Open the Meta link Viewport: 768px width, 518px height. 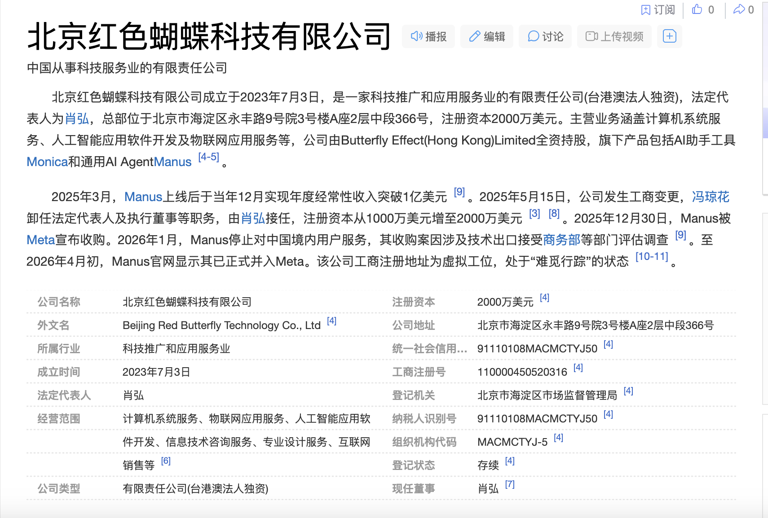tap(40, 240)
